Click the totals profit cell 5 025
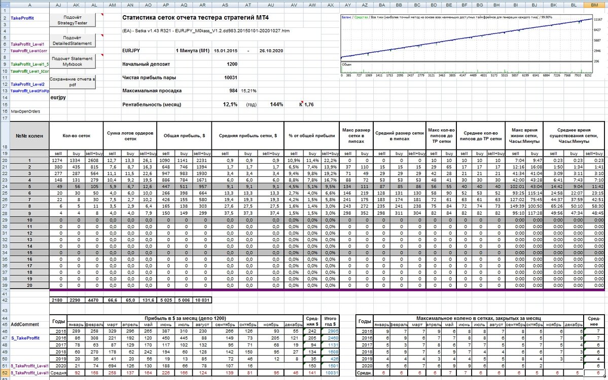Image resolution: width=608 pixels, height=380 pixels. pyautogui.click(x=166, y=300)
